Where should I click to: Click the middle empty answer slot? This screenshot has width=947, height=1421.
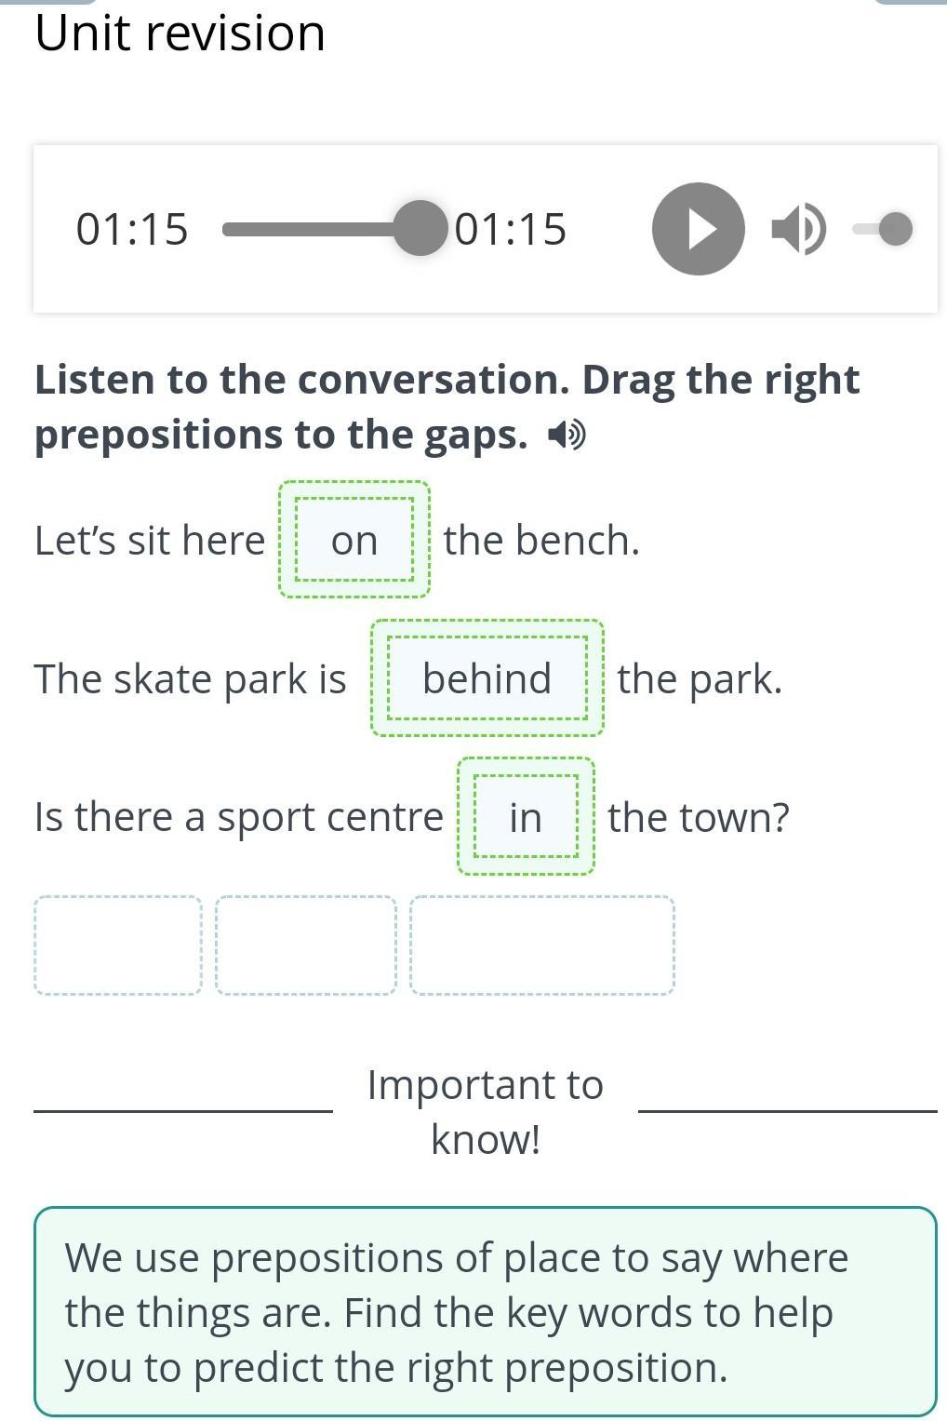[x=306, y=945]
